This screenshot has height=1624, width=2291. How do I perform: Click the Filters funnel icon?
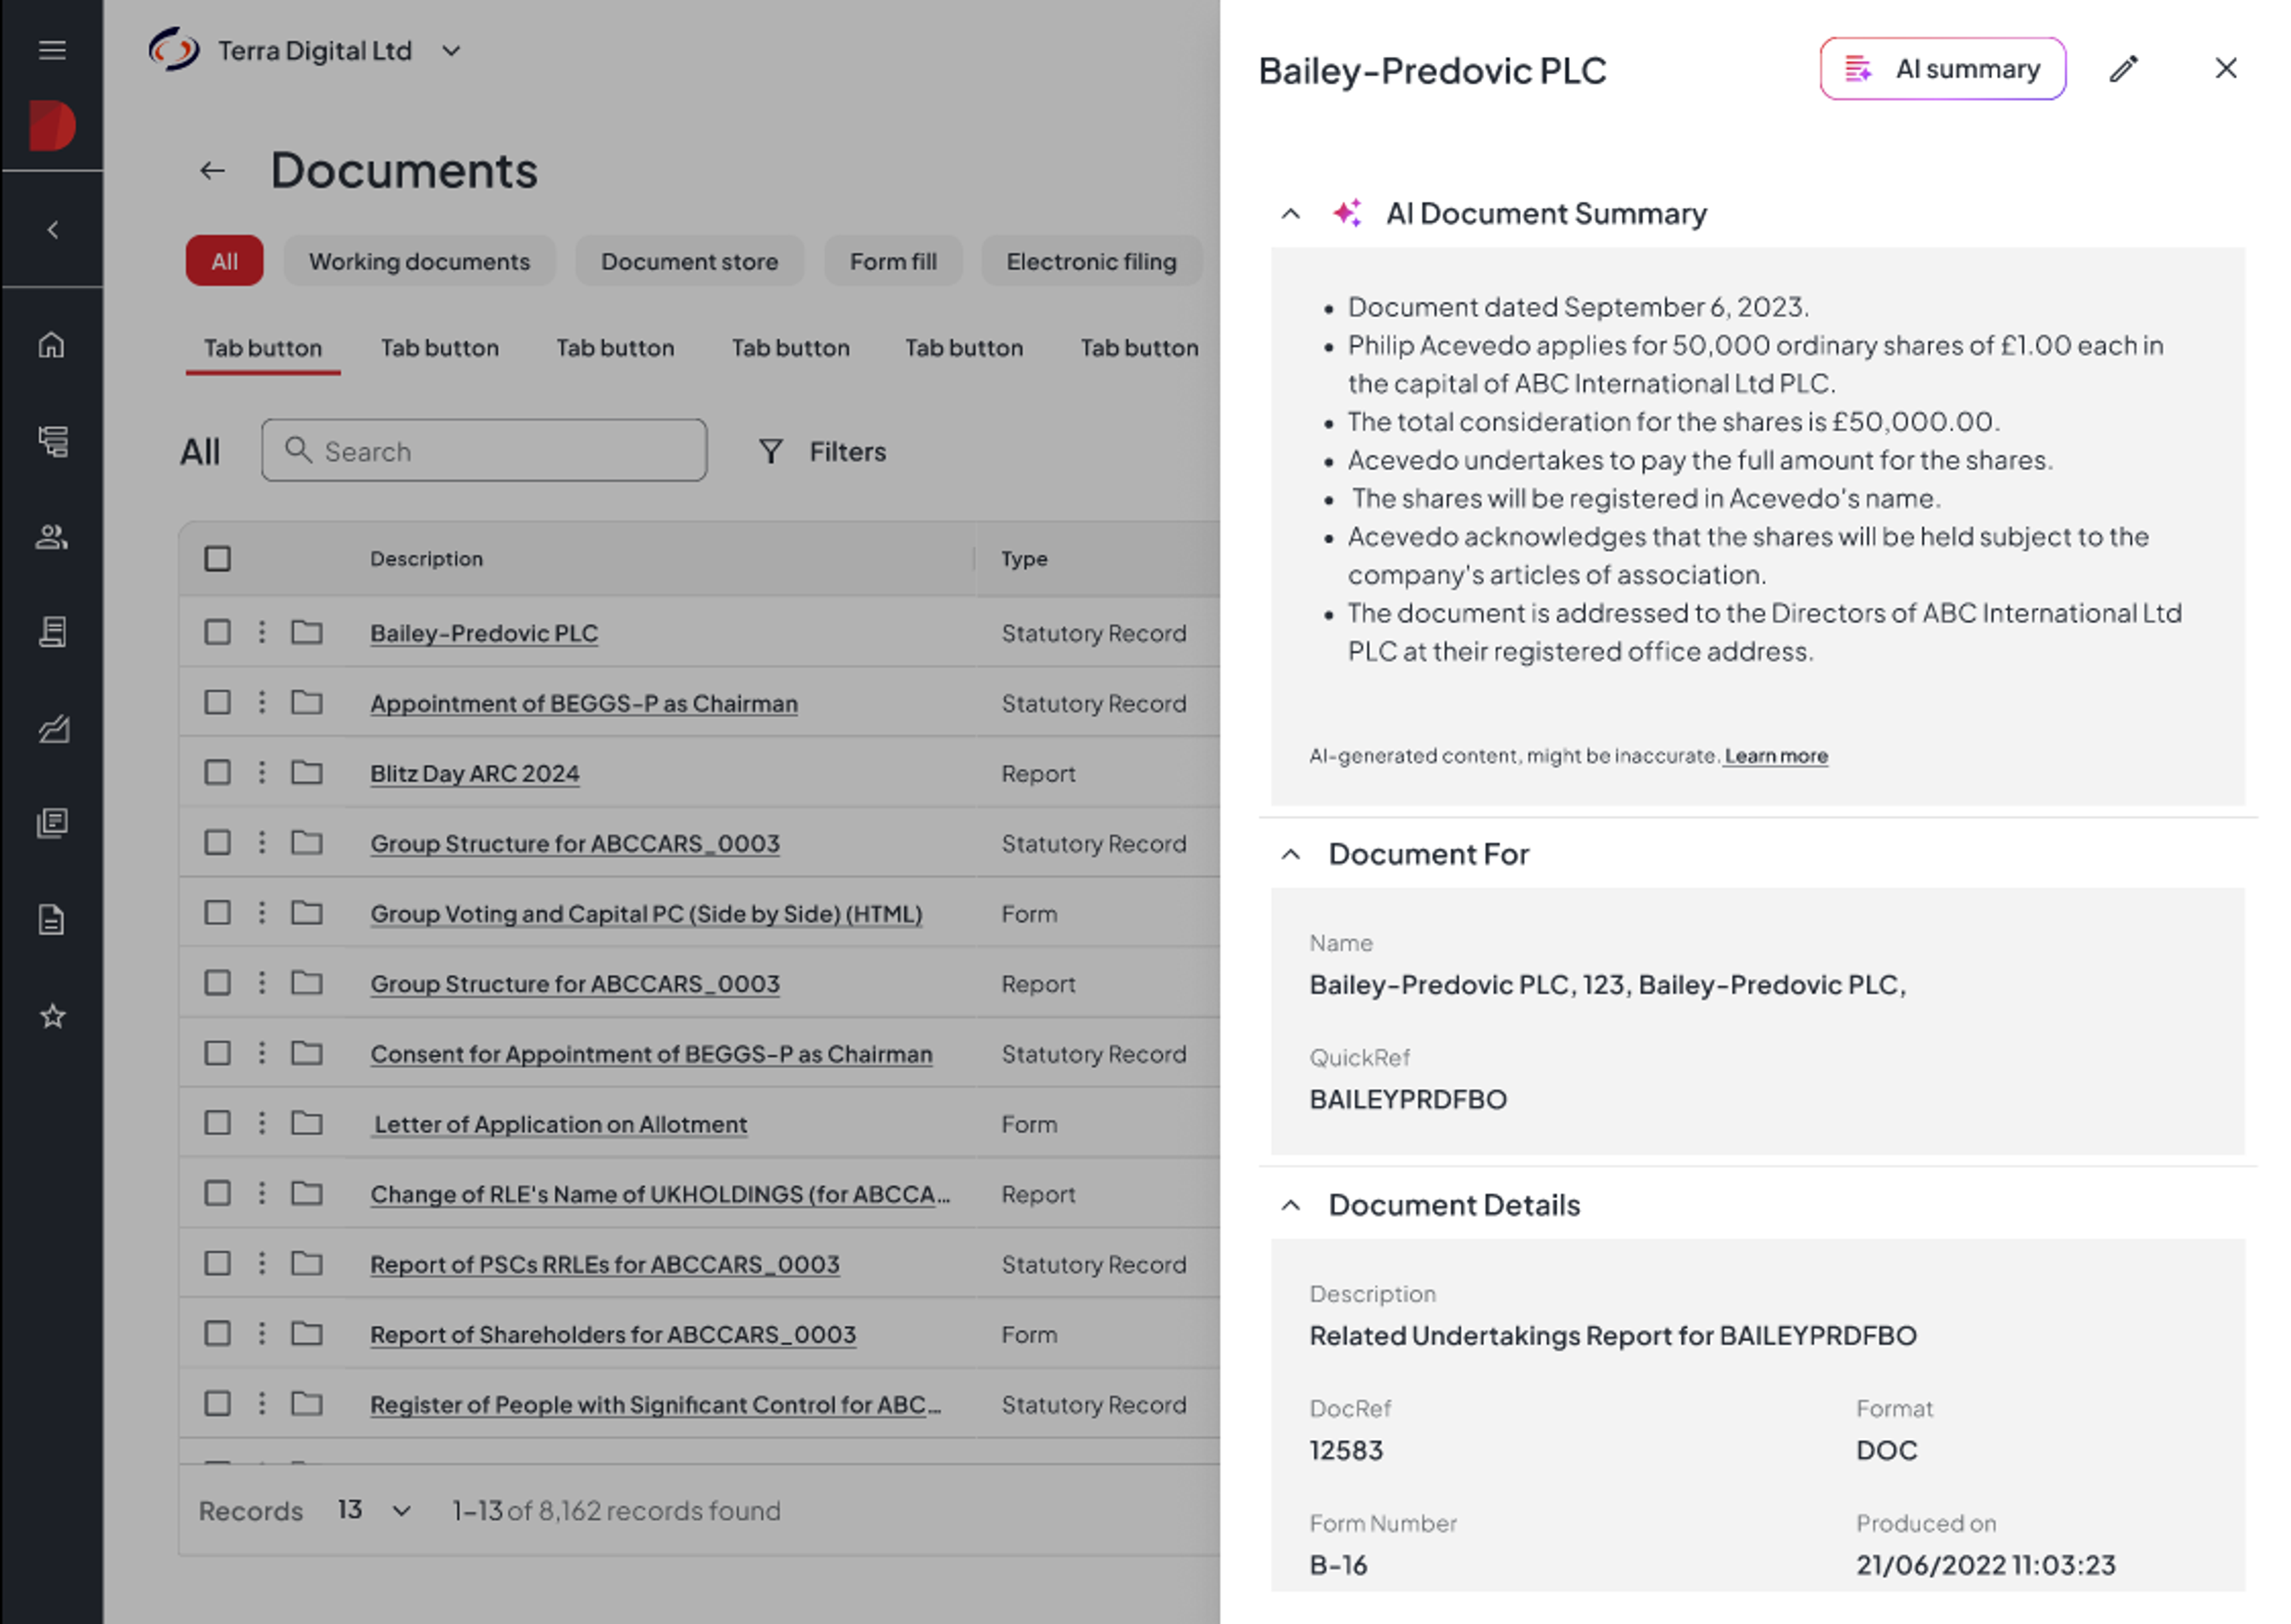770,452
